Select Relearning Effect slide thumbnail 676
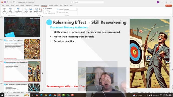The width and height of the screenshot is (173, 97). coord(22,71)
